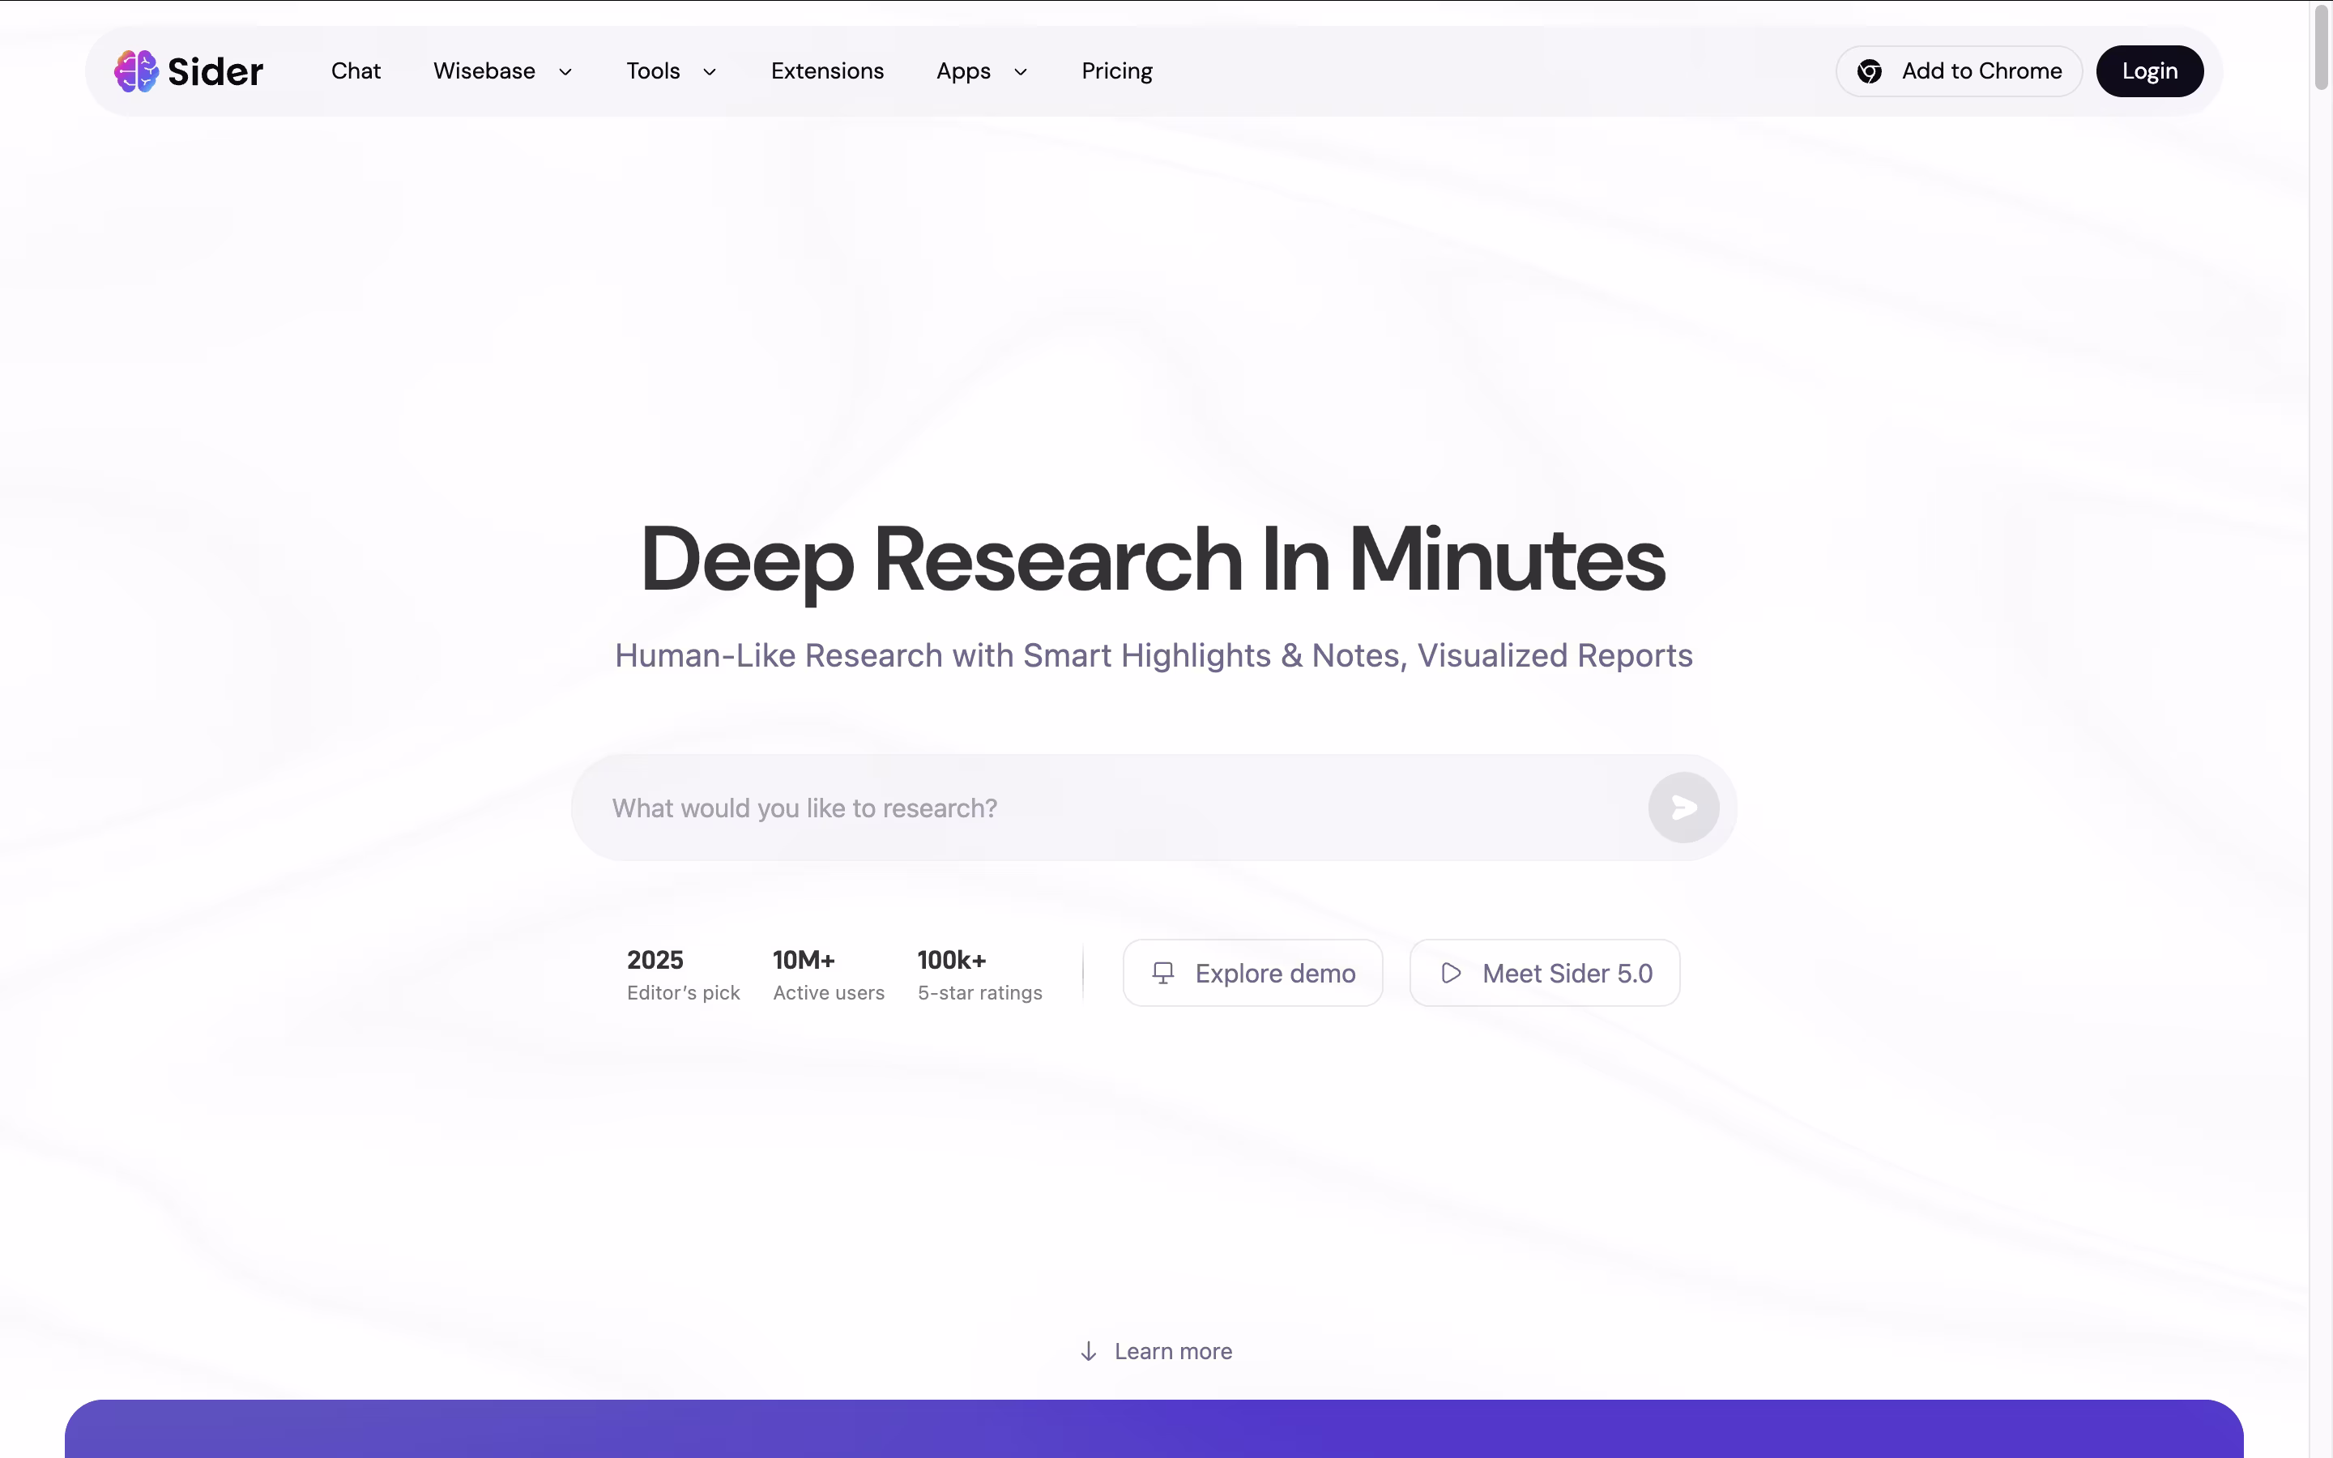Image resolution: width=2333 pixels, height=1458 pixels.
Task: Go to the Pricing page
Action: [1116, 72]
